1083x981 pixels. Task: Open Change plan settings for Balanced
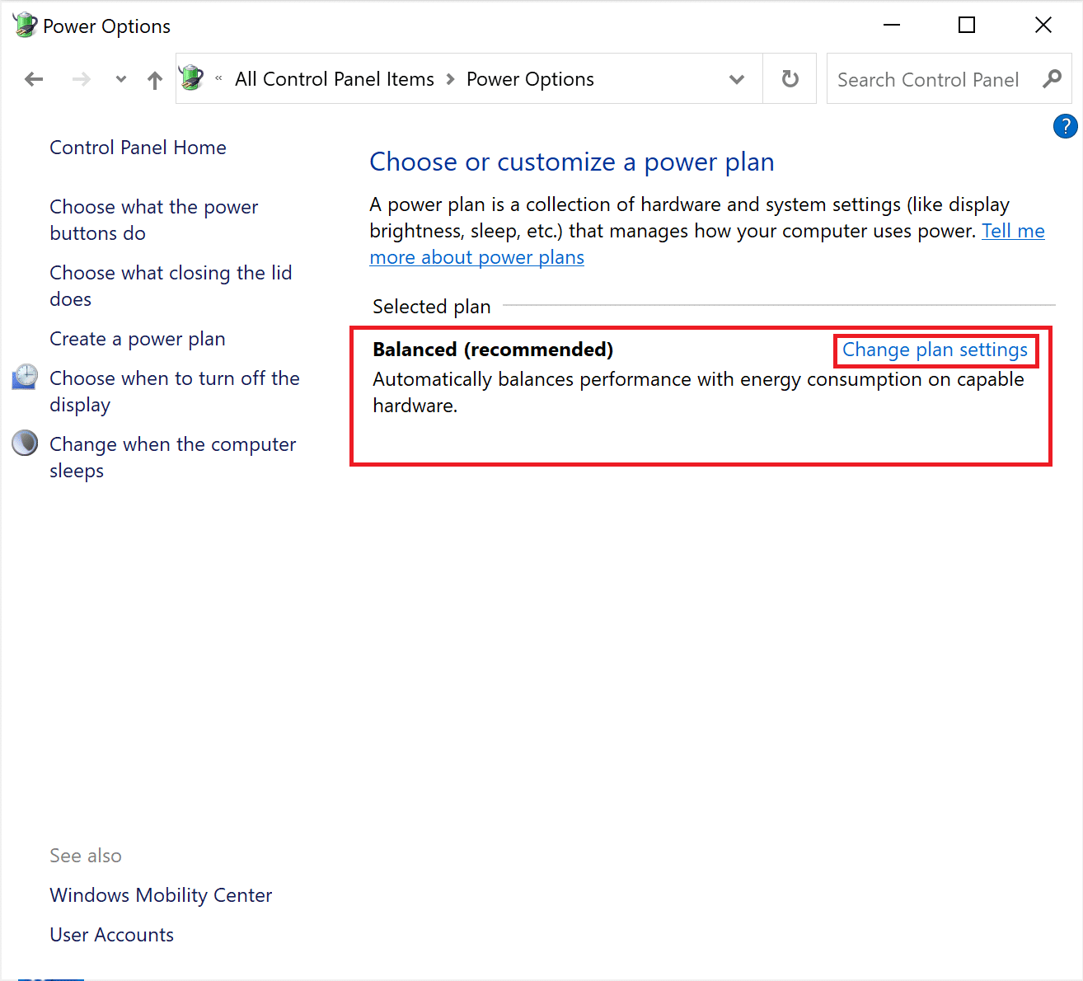point(935,350)
